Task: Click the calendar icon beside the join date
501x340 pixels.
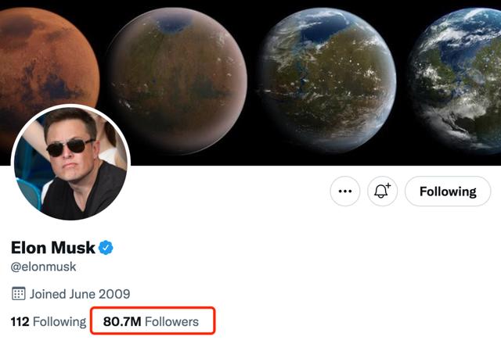Action: click(18, 295)
